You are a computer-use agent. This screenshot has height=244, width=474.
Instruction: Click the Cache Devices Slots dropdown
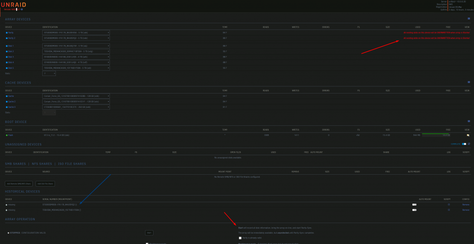(49, 113)
